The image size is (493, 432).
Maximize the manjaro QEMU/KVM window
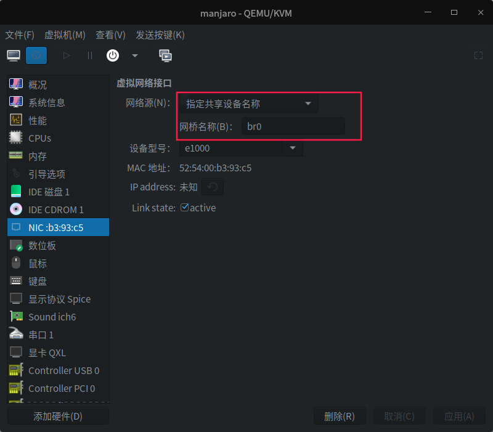point(454,12)
